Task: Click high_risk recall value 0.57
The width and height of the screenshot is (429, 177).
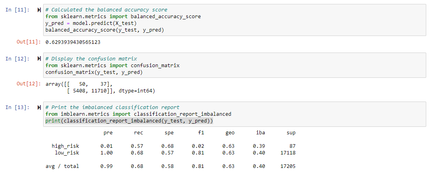Action: (137, 146)
